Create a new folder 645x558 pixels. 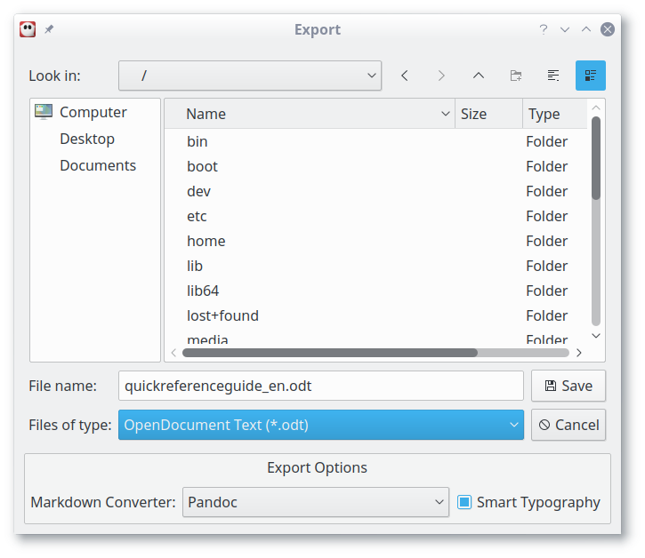[516, 76]
